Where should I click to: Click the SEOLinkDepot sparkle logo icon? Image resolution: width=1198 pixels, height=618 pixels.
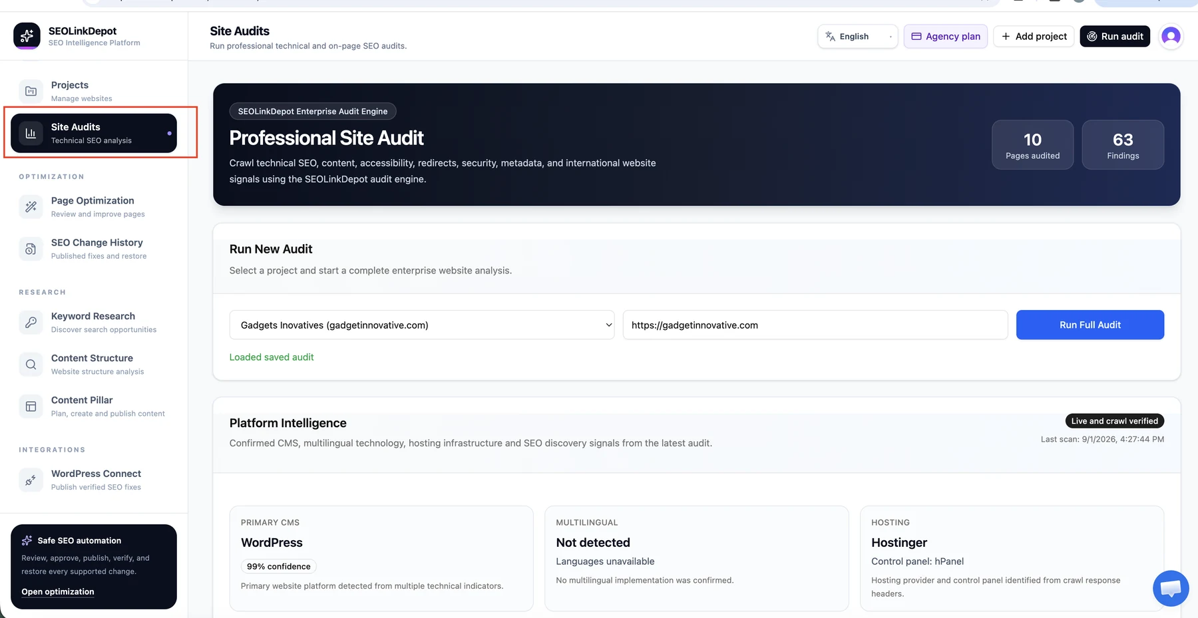coord(27,36)
